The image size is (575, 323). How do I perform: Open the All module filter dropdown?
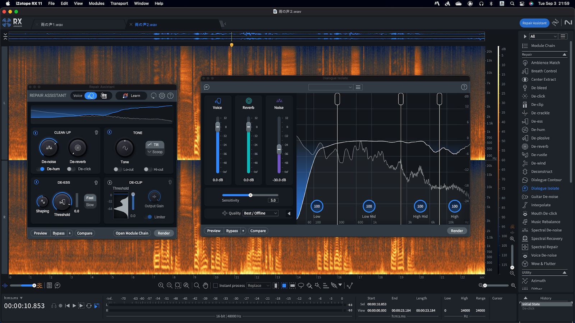click(543, 36)
